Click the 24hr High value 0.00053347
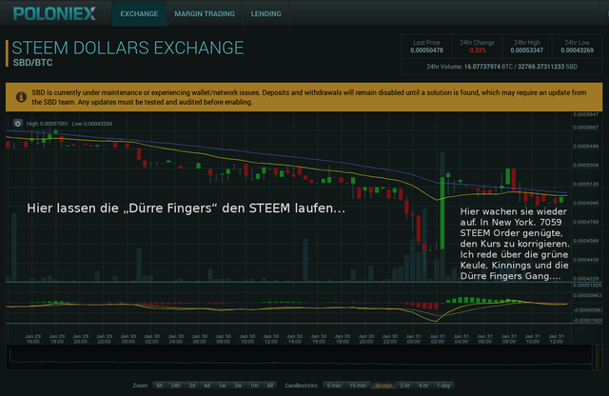Screen dimensions: 609x396 [526, 50]
